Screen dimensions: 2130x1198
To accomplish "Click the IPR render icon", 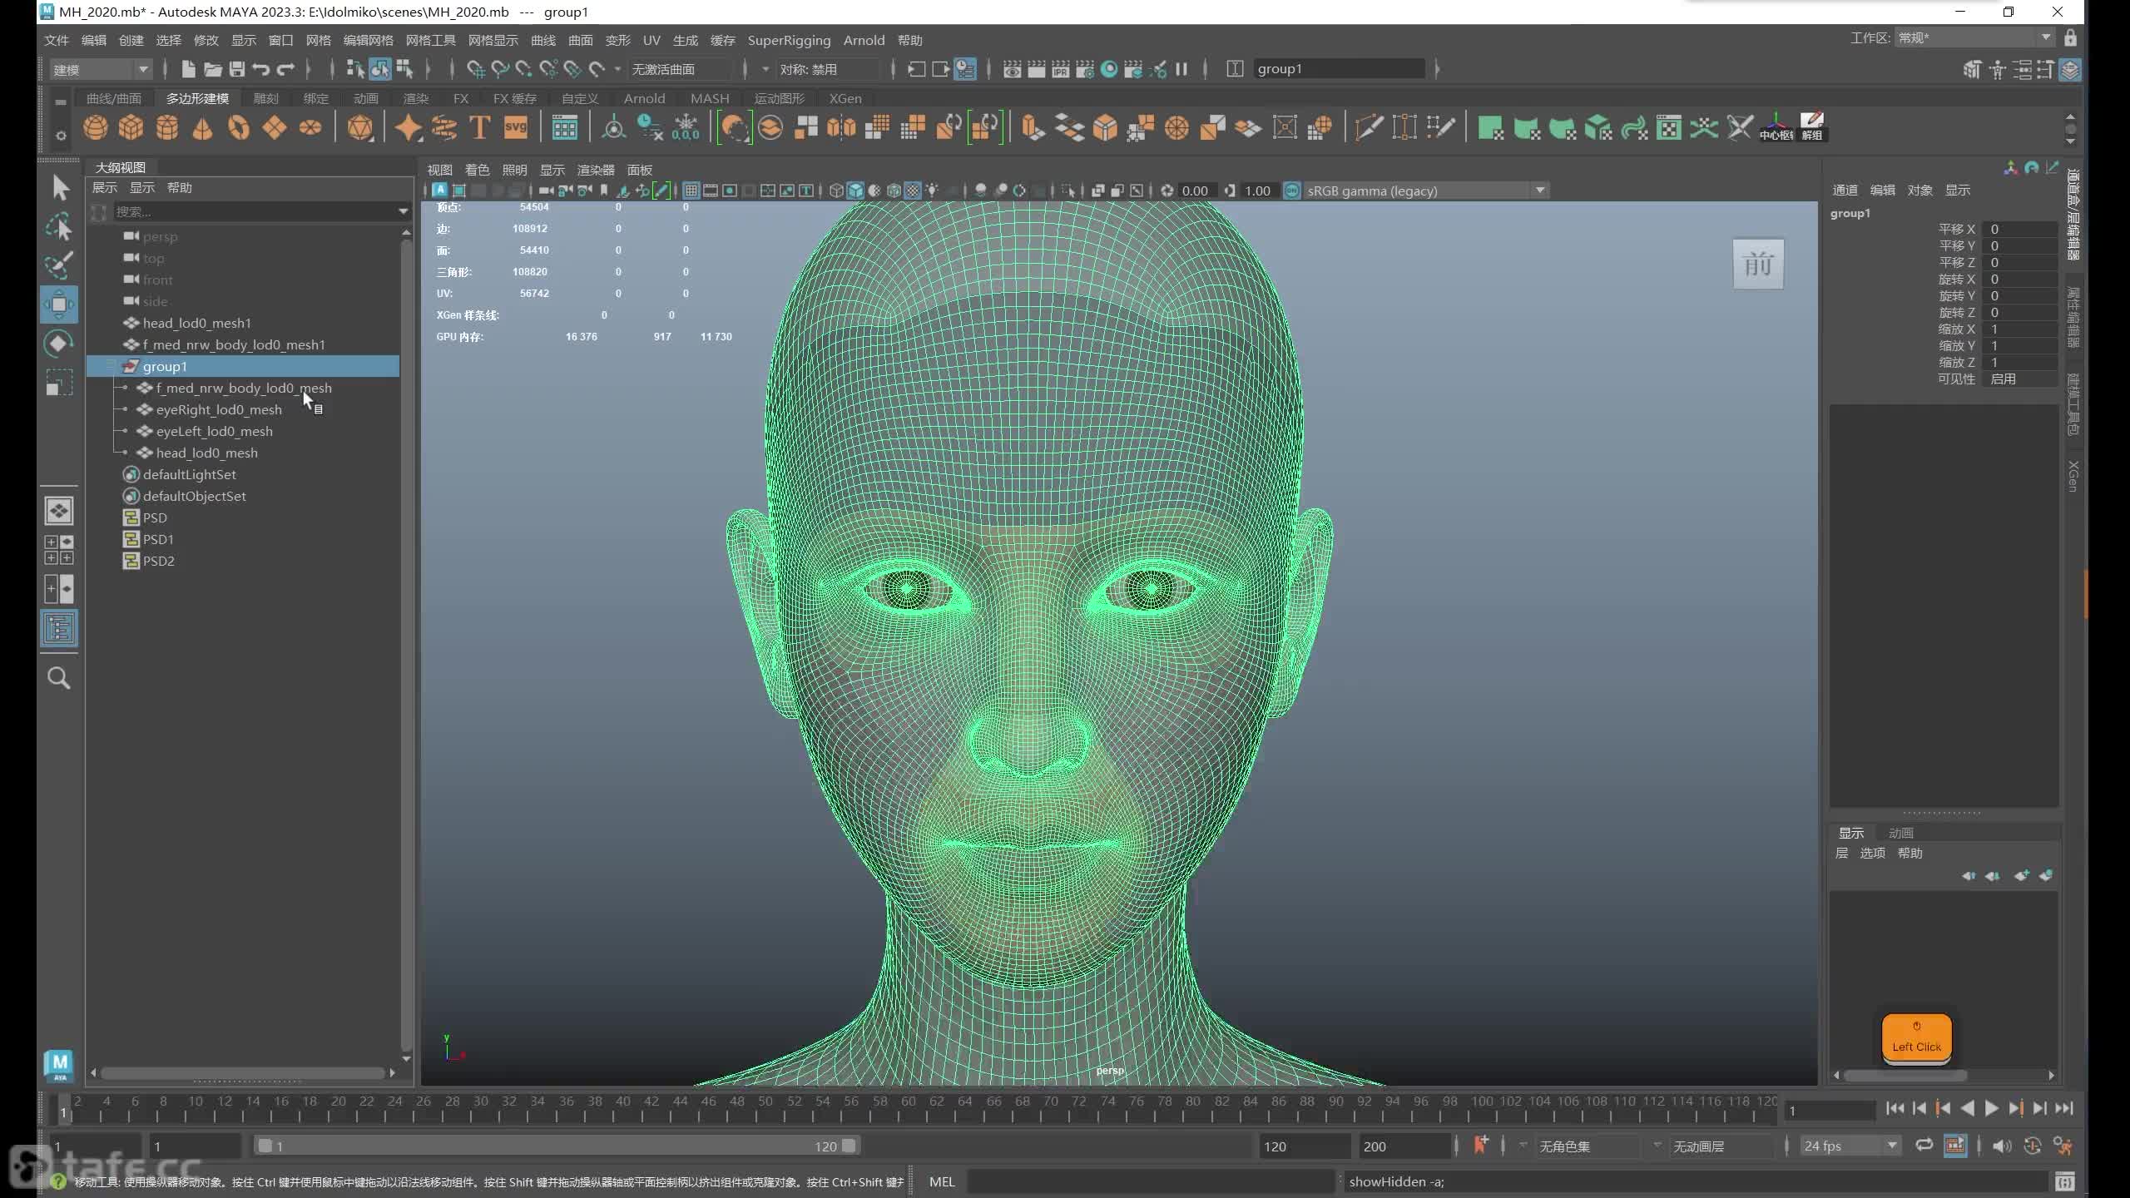I will pos(1060,69).
